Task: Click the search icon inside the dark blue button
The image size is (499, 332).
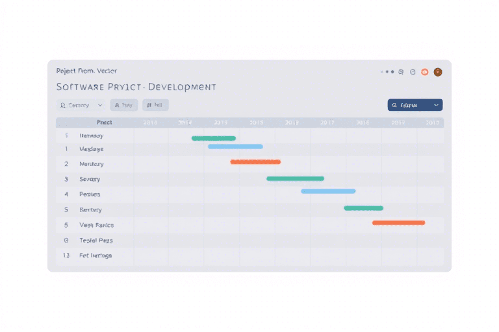Action: coord(394,105)
